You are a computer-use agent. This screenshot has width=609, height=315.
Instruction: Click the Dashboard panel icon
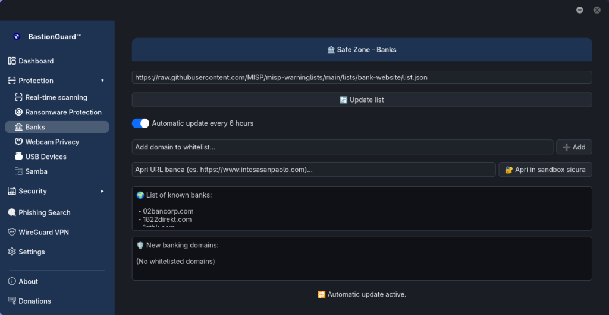click(x=12, y=61)
